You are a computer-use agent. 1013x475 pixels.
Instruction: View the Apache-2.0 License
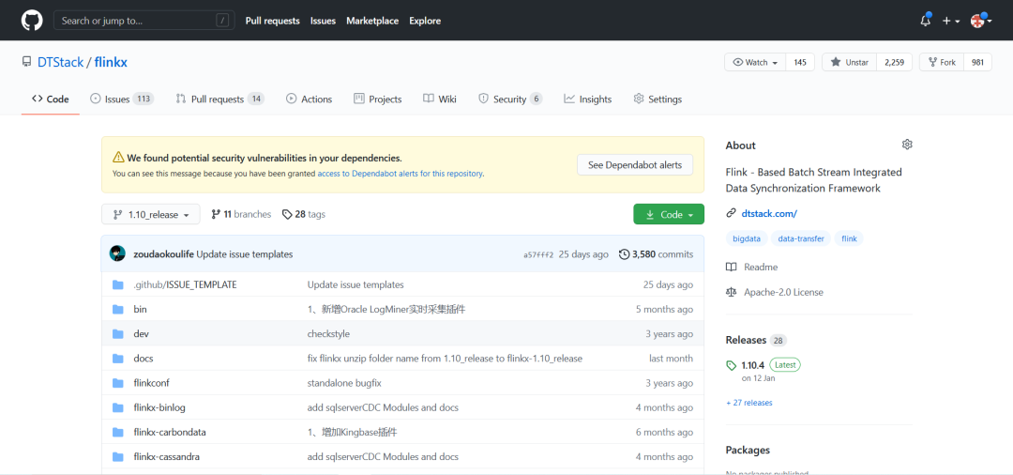tap(775, 292)
